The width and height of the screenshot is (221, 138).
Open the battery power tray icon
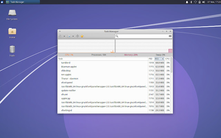coord(200,2)
